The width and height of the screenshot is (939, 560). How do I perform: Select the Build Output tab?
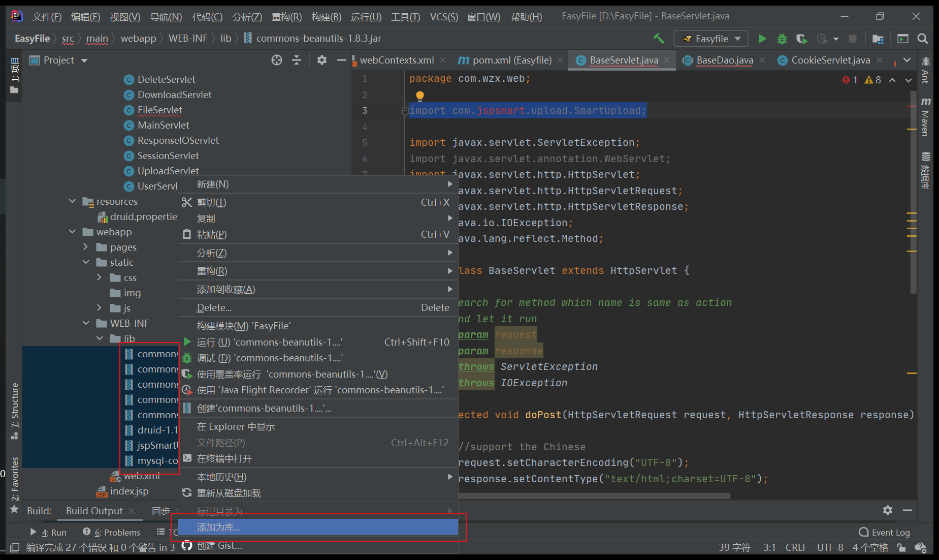point(94,511)
